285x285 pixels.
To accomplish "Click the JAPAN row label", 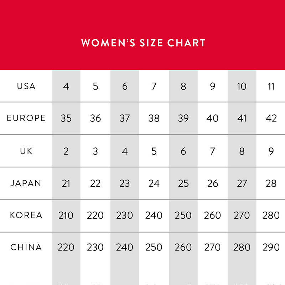I will pos(26,183).
